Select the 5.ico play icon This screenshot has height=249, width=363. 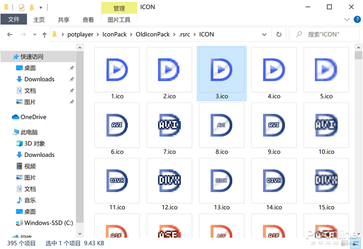[326, 69]
